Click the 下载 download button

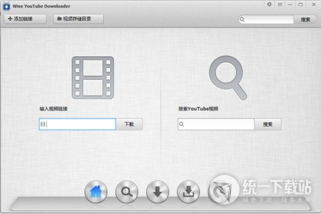pyautogui.click(x=129, y=124)
